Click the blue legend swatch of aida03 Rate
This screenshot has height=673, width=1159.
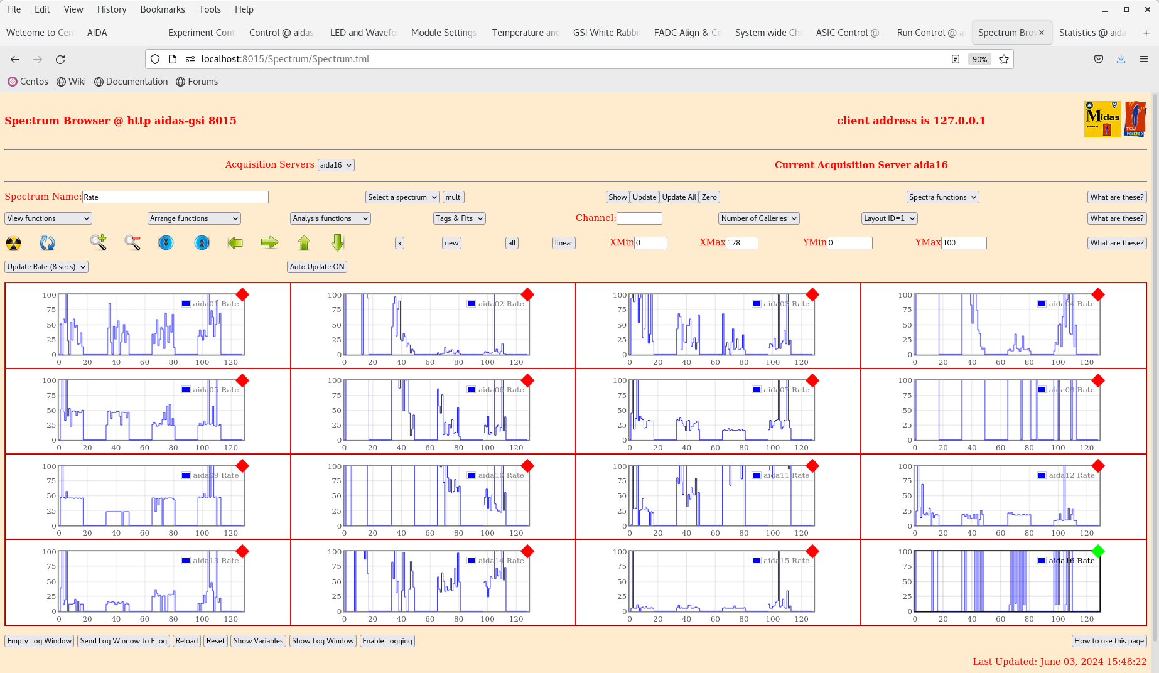[x=757, y=304]
